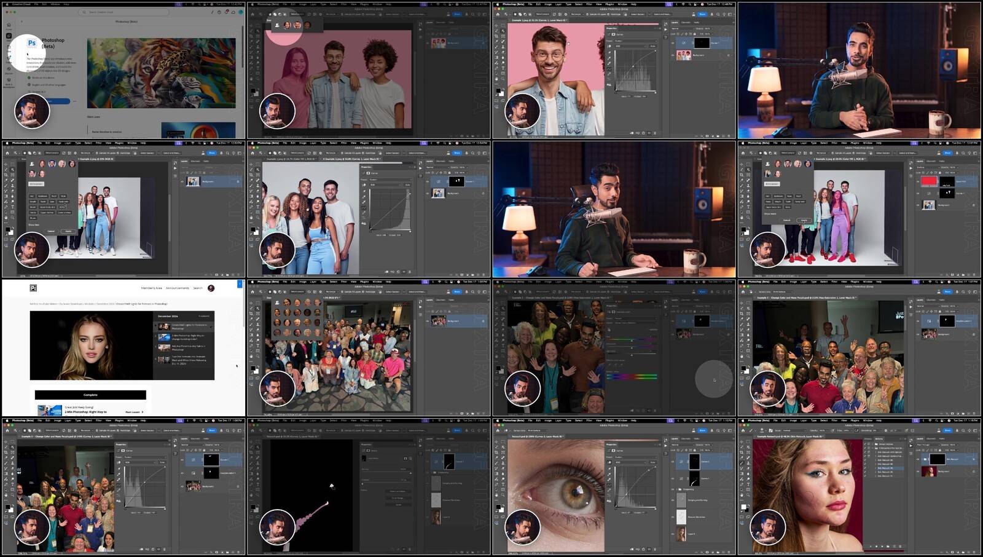Open RGB channel dropdown in smiling-group frame
983x557 pixels.
tap(385, 184)
